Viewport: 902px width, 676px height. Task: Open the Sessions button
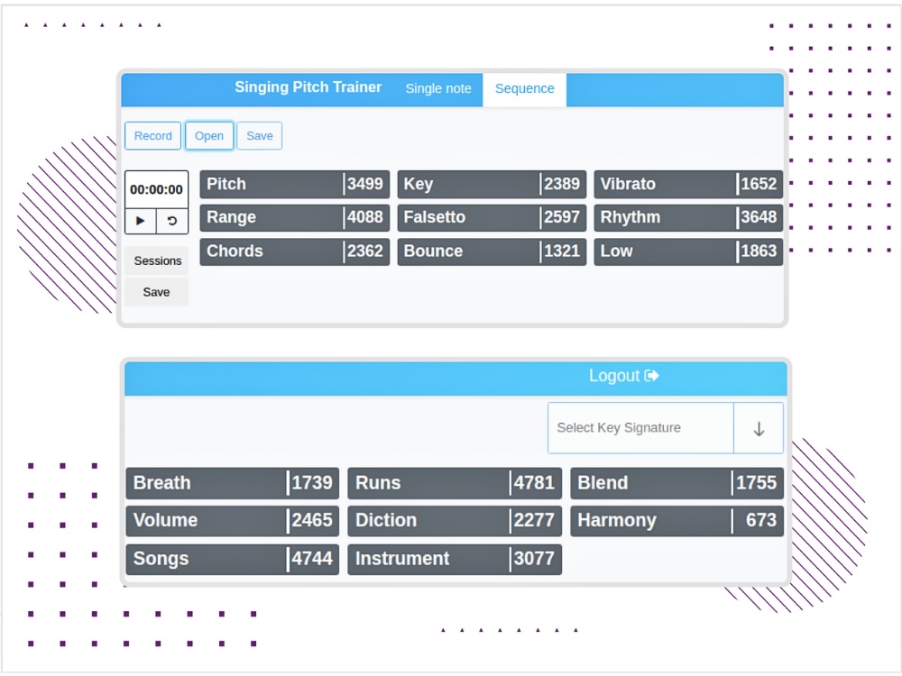click(157, 261)
